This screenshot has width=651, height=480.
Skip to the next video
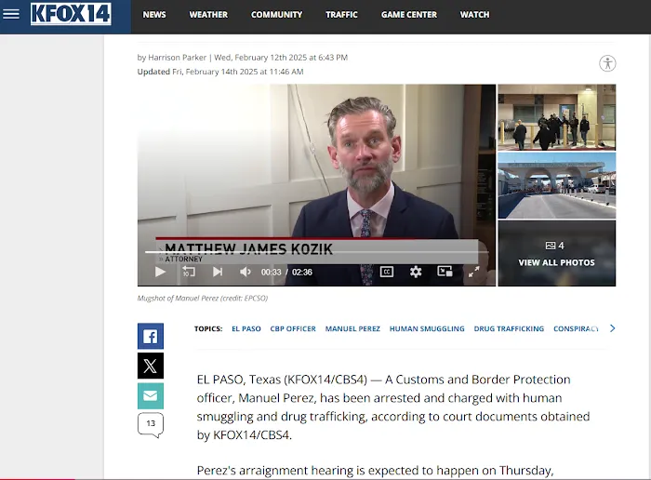pyautogui.click(x=218, y=272)
